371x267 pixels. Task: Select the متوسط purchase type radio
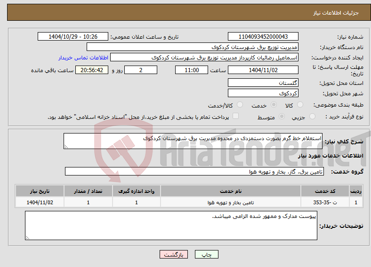pos(282,116)
